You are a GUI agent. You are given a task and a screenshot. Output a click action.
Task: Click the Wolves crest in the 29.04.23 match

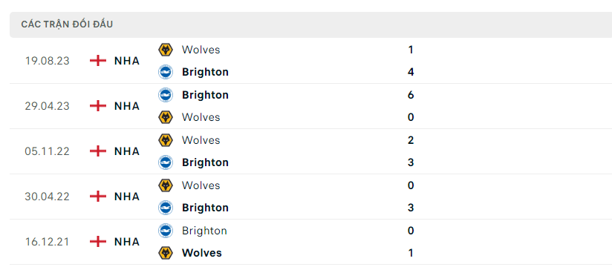pos(166,117)
